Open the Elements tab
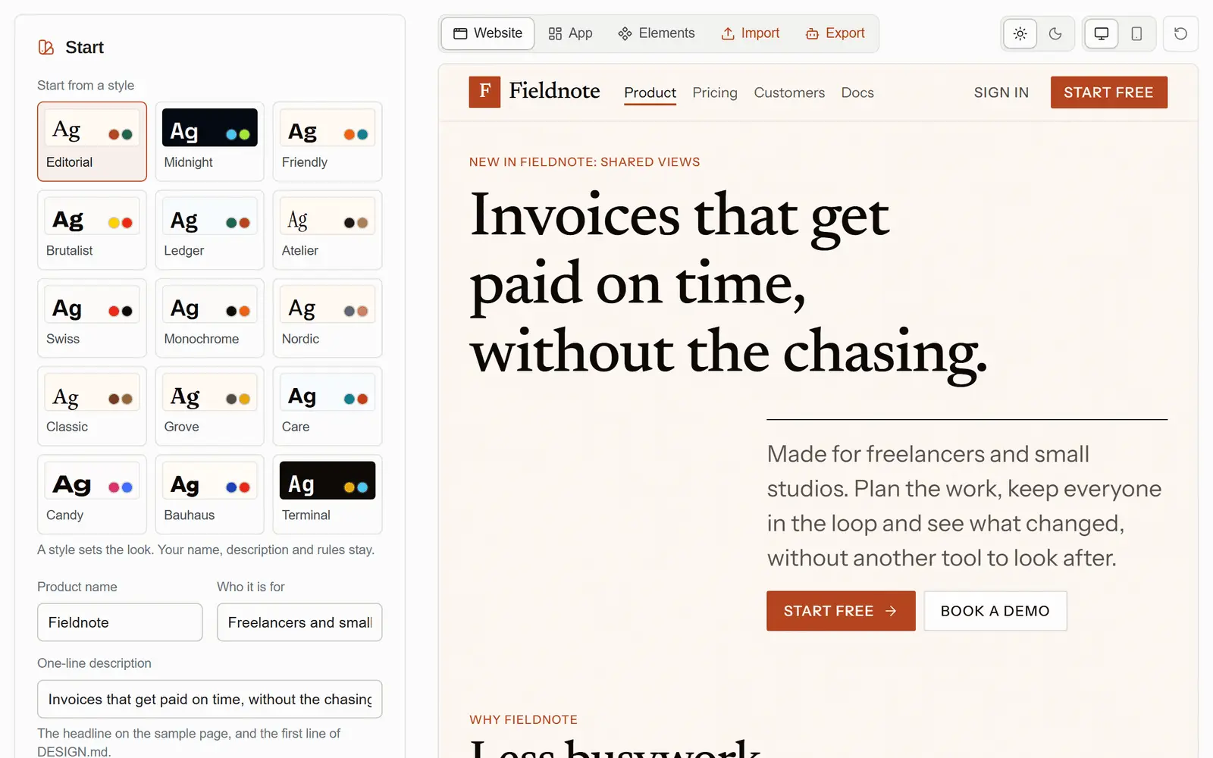Screen dimensions: 1213x758 [657, 33]
